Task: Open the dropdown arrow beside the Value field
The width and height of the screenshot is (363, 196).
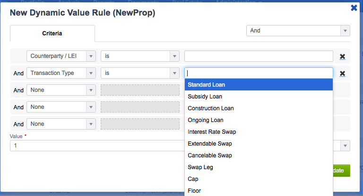Action: (x=345, y=146)
